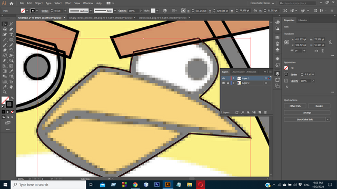Set the None color mode button in toolbar

12,112
